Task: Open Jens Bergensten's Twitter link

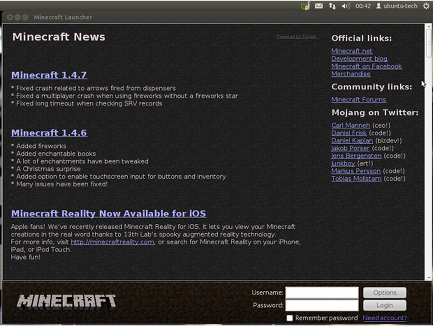Action: pos(356,156)
